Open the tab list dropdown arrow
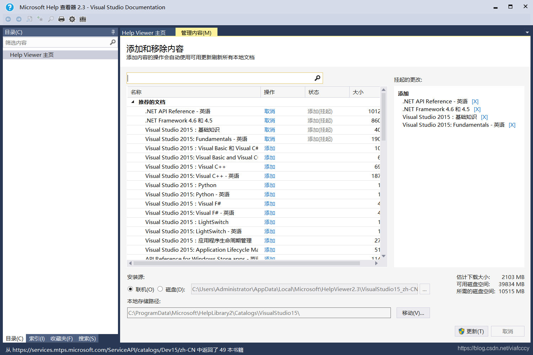The image size is (533, 355). click(527, 32)
